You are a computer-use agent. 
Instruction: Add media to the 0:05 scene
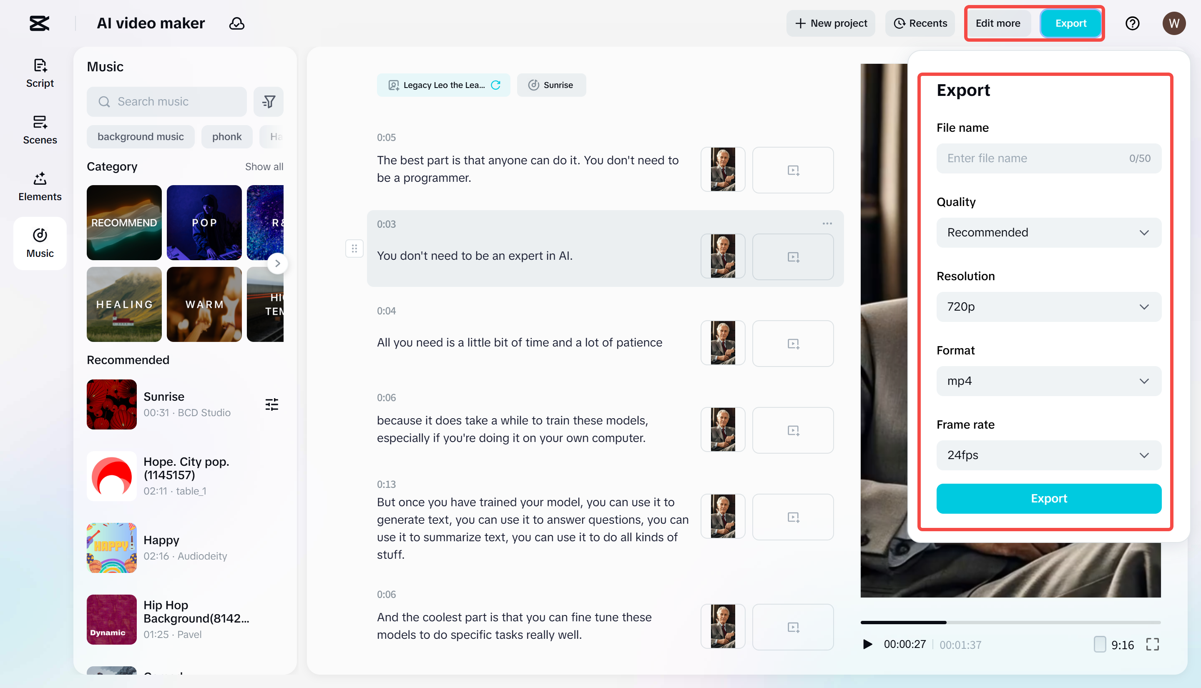793,170
